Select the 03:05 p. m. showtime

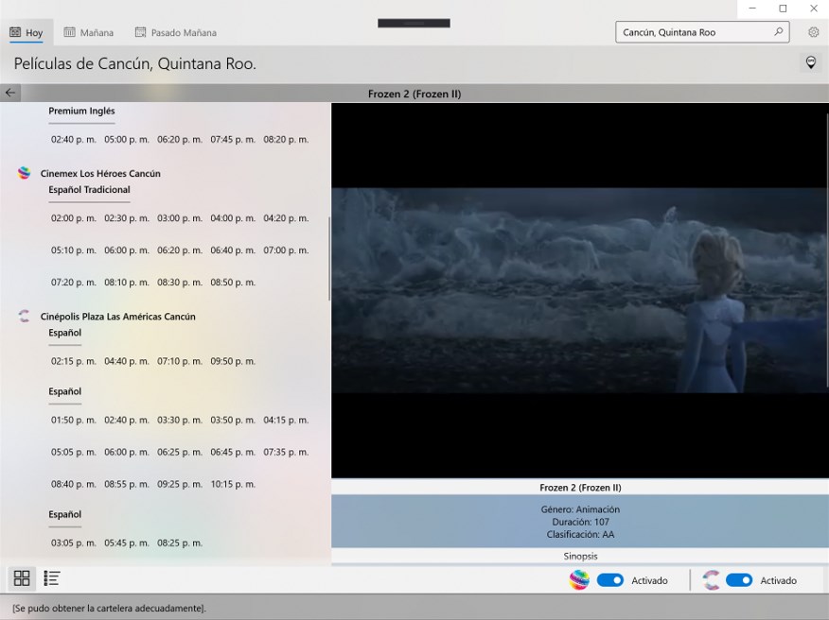(74, 542)
